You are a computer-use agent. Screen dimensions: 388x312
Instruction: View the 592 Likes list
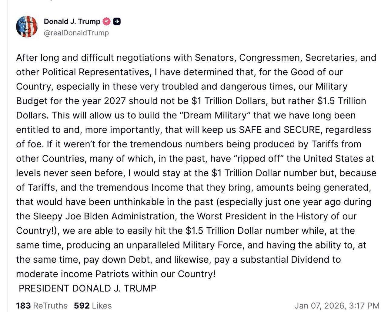pos(93,306)
